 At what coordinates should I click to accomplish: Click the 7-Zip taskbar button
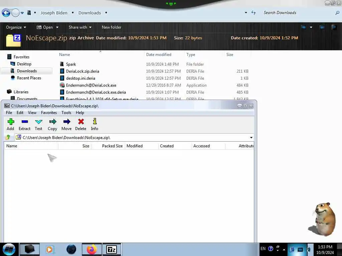coord(112,249)
